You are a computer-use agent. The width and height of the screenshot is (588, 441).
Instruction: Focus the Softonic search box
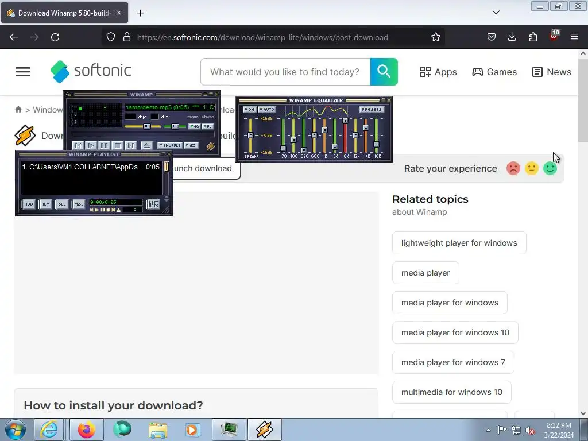[285, 72]
